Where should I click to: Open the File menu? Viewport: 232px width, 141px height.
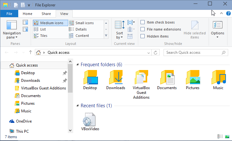point(9,14)
